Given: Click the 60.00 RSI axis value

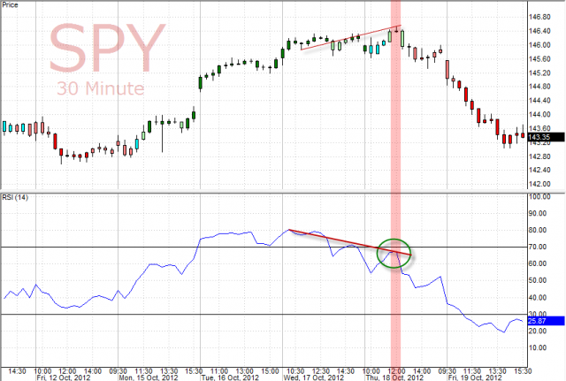Looking at the screenshot, I should click(539, 263).
